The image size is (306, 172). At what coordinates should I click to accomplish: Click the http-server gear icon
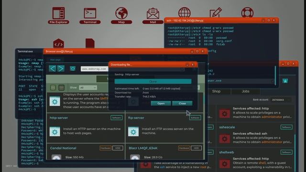[x=55, y=132]
